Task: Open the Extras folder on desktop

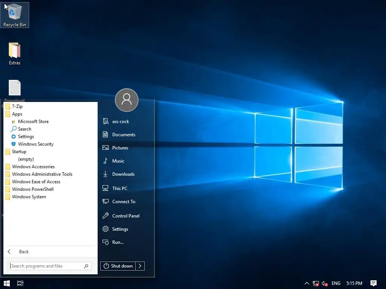Action: click(x=15, y=53)
